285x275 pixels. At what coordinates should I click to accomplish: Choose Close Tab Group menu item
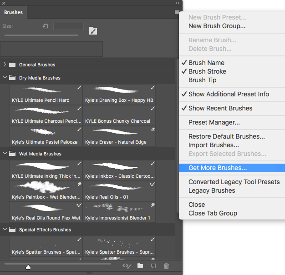[232, 214]
